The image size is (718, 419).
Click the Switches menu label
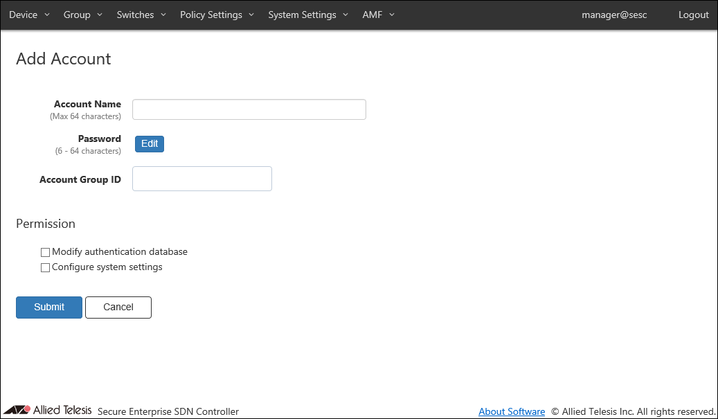click(135, 15)
